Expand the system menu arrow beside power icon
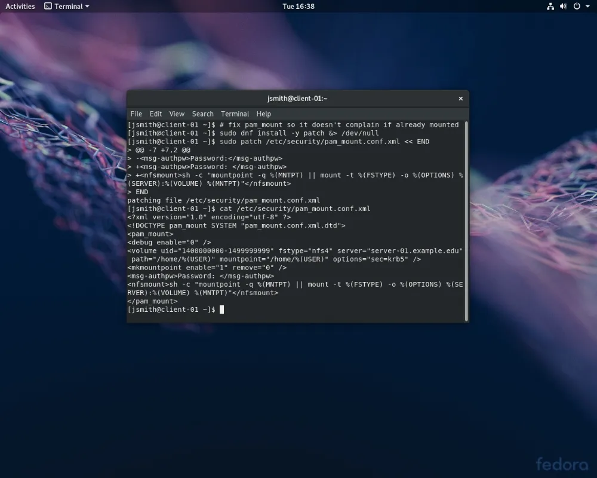597x478 pixels. [x=587, y=6]
